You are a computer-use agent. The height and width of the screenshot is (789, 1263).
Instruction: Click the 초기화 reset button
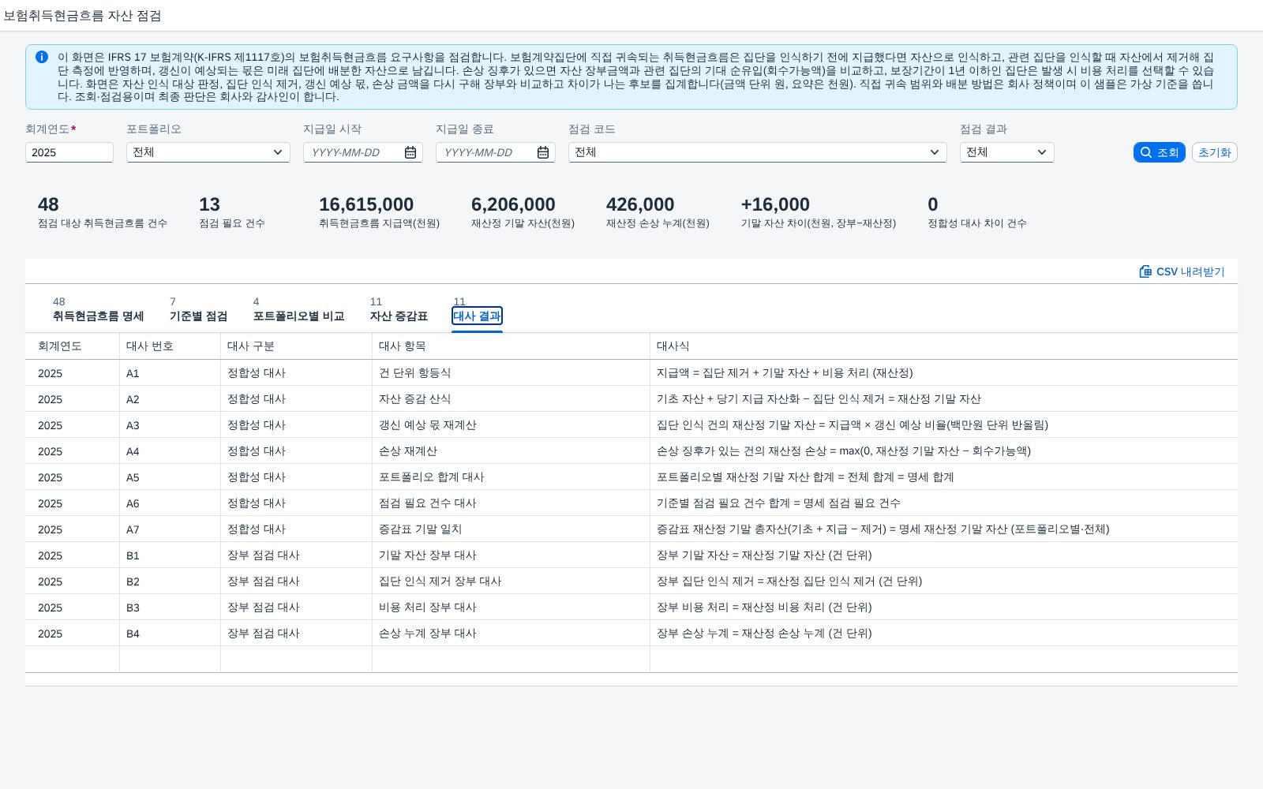pyautogui.click(x=1214, y=152)
